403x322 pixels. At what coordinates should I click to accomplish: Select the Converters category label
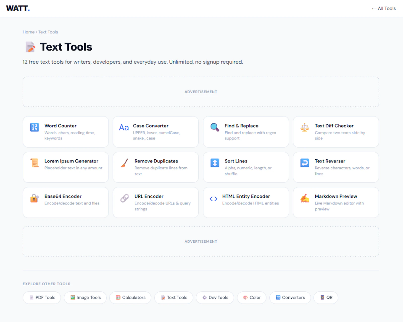(x=293, y=298)
